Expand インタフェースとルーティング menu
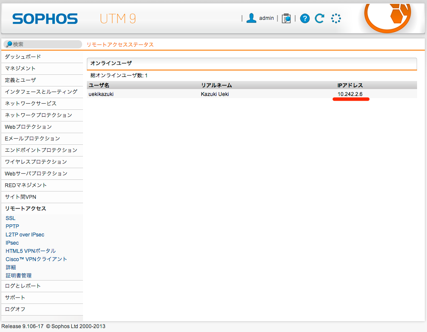The width and height of the screenshot is (427, 332). (x=42, y=92)
